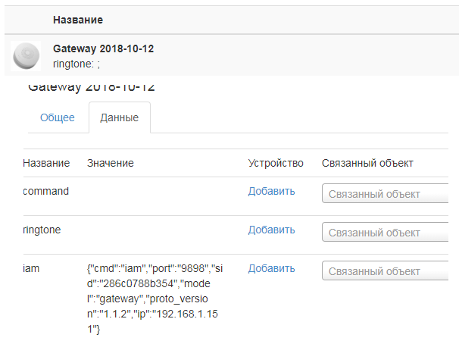Click the top 'Название' list header
This screenshot has height=344, width=459.
point(78,20)
